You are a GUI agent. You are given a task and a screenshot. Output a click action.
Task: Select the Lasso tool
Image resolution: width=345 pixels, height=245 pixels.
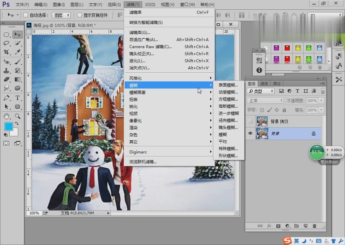[x=6, y=43]
